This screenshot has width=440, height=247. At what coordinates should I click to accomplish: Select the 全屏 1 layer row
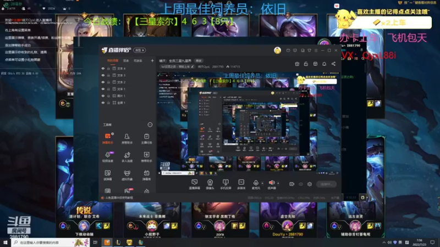pyautogui.click(x=128, y=103)
